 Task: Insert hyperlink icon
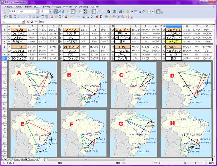84,17
